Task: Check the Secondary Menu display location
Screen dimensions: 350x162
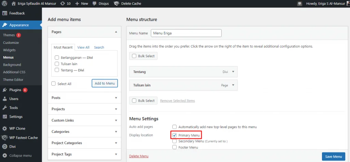Action: coord(174,141)
